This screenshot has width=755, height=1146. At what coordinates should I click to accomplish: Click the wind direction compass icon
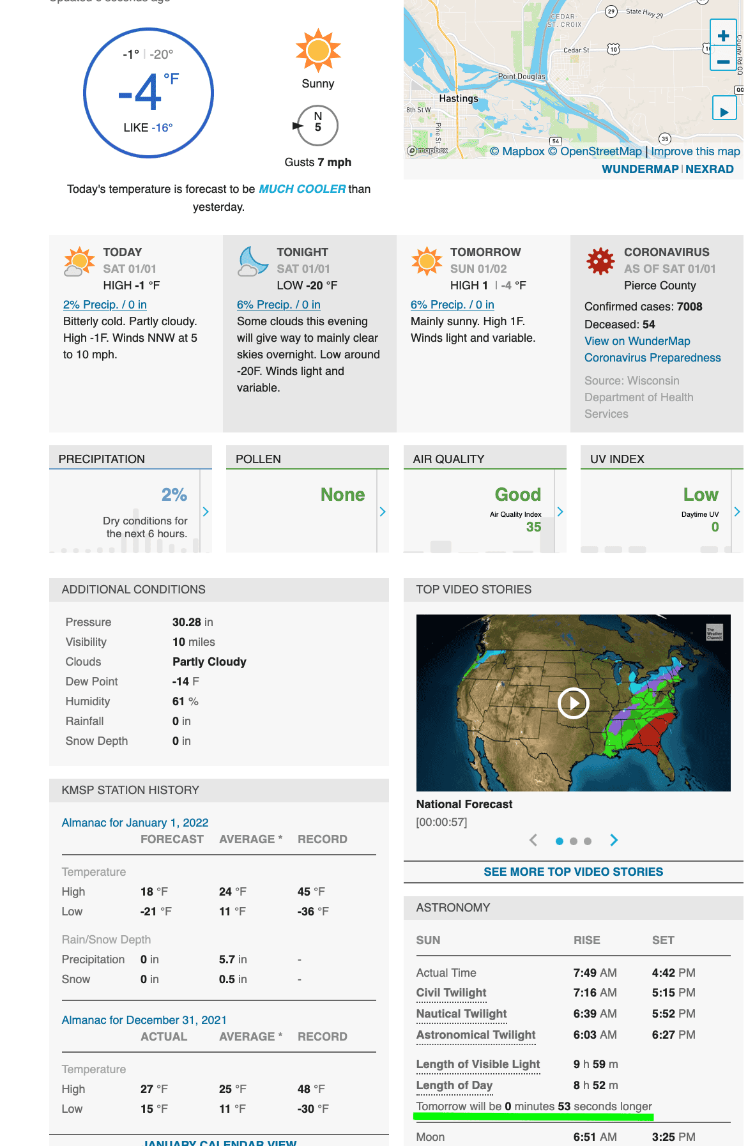click(317, 126)
